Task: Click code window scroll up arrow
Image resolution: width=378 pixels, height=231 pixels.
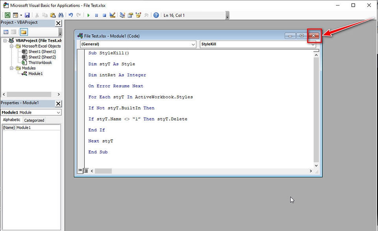Action: pos(316,55)
